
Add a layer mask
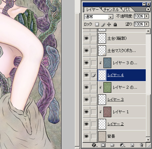103,145
